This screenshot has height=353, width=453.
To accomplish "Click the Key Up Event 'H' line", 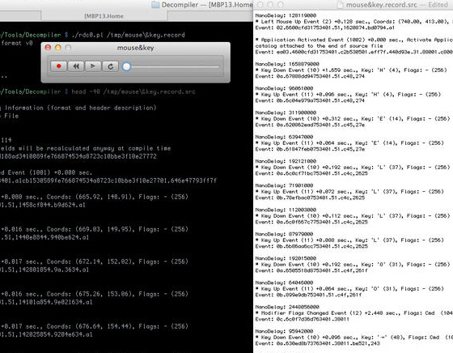I will [x=348, y=94].
